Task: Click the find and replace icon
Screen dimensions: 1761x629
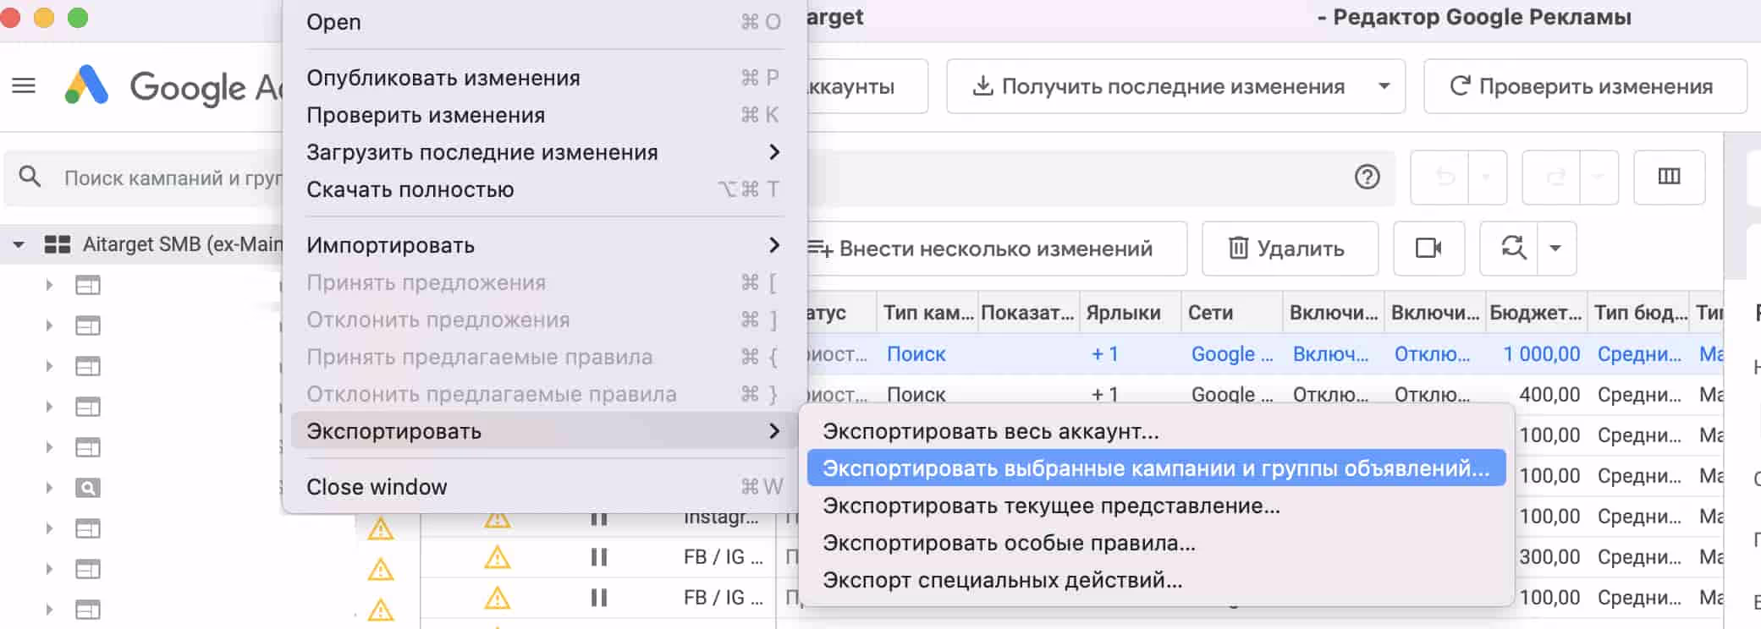Action: tap(1512, 248)
